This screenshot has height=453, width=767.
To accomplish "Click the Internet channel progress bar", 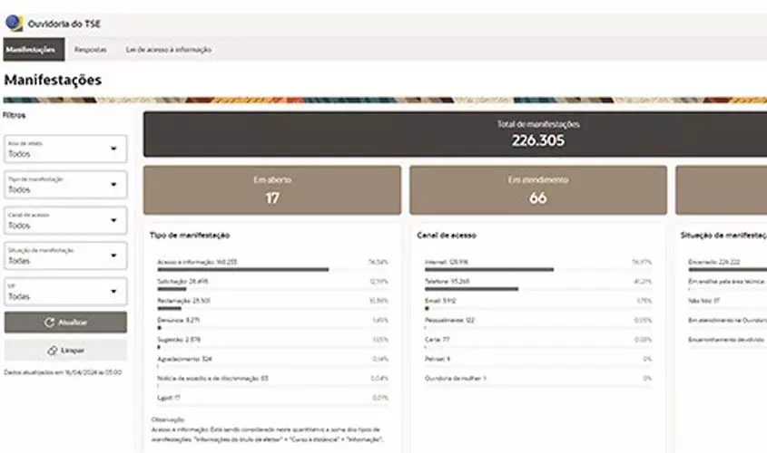I will point(538,269).
